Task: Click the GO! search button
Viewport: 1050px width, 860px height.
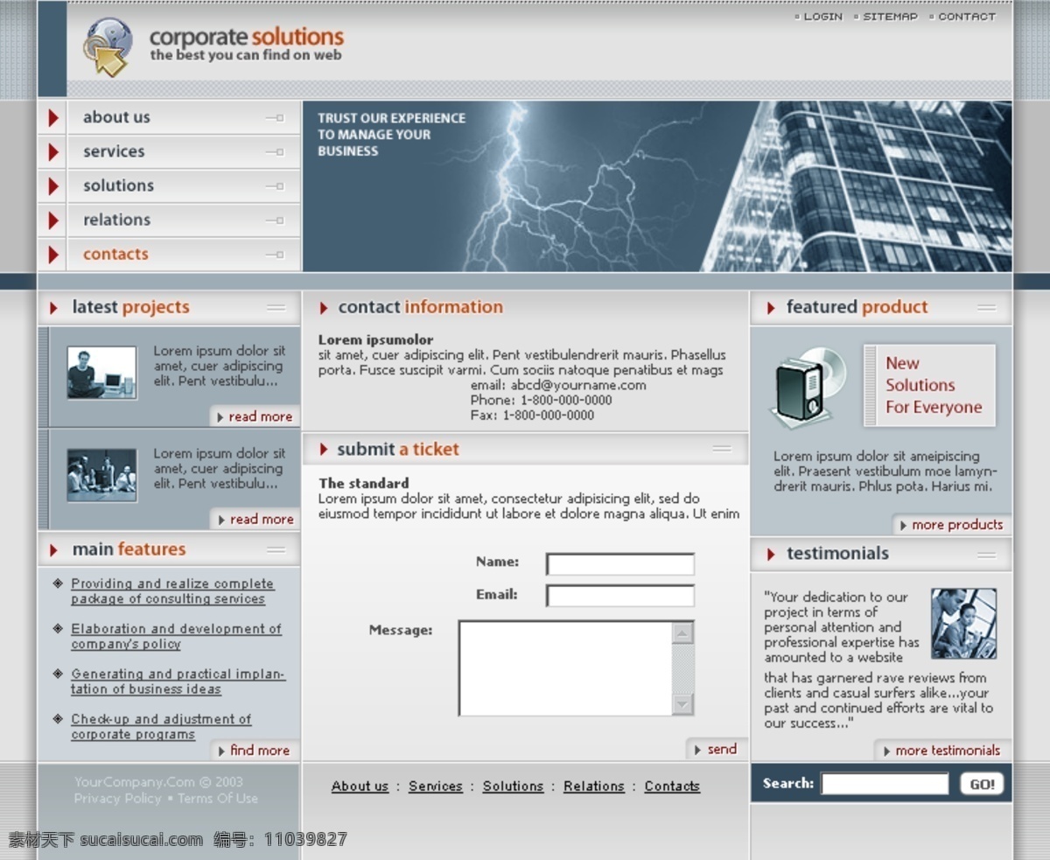Action: point(982,784)
